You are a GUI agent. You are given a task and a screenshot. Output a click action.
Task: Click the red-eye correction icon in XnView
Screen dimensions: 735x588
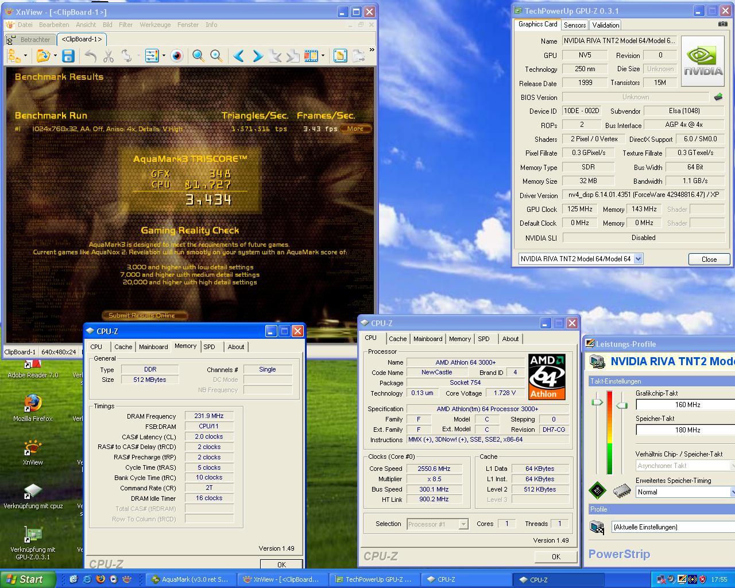click(177, 56)
